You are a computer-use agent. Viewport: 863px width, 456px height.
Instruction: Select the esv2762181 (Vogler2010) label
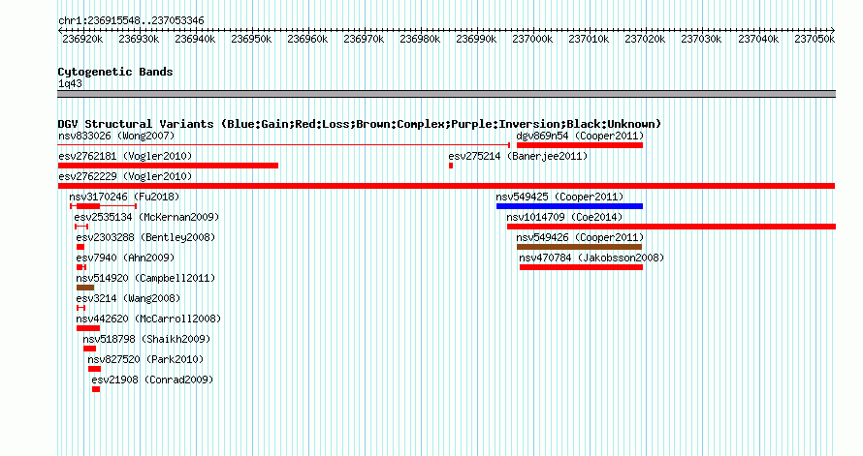point(125,156)
